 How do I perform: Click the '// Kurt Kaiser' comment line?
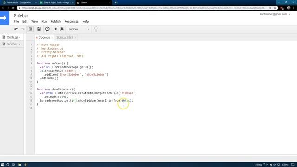tap(48, 45)
